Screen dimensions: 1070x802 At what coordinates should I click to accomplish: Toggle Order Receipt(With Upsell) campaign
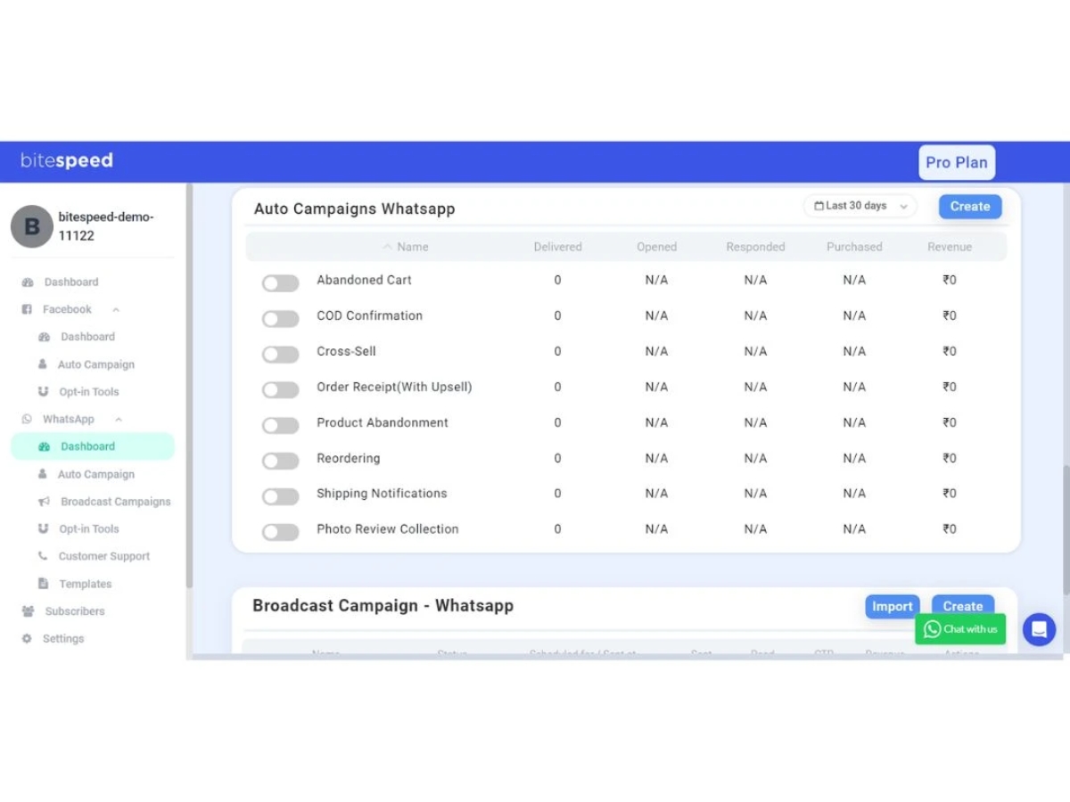click(x=280, y=390)
